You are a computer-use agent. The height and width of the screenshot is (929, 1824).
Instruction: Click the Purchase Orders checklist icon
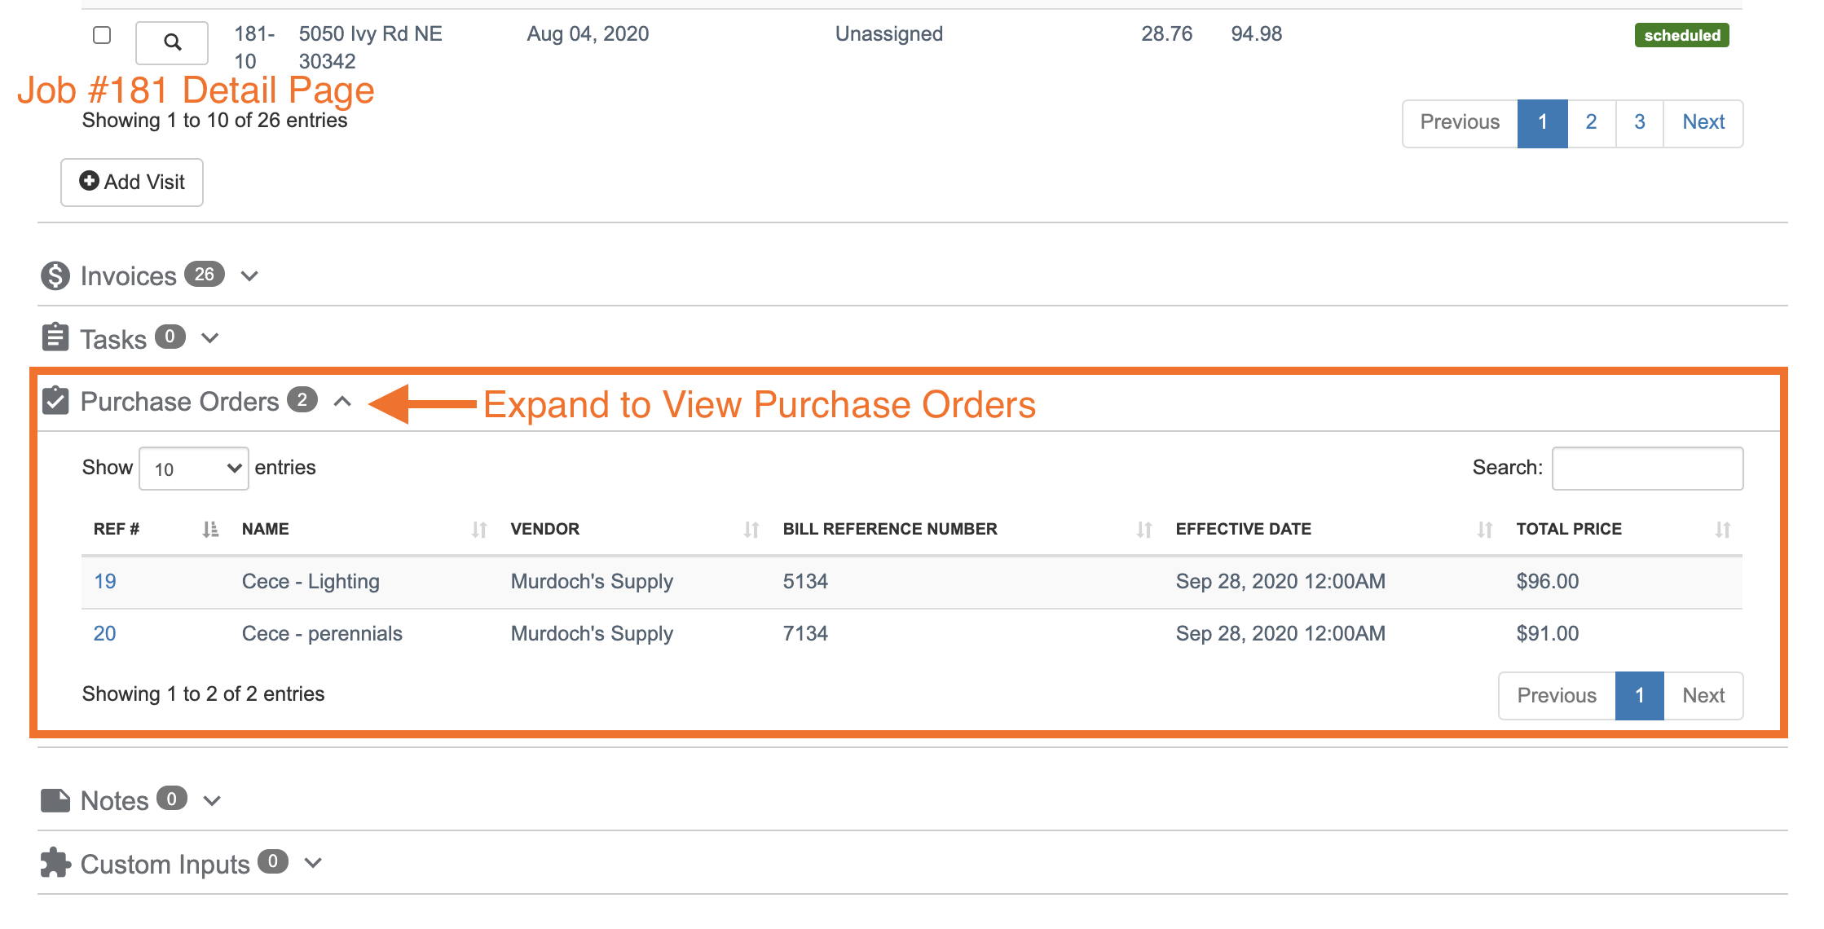click(55, 401)
